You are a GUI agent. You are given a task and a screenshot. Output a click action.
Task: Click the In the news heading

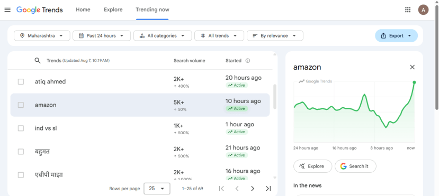(x=308, y=185)
